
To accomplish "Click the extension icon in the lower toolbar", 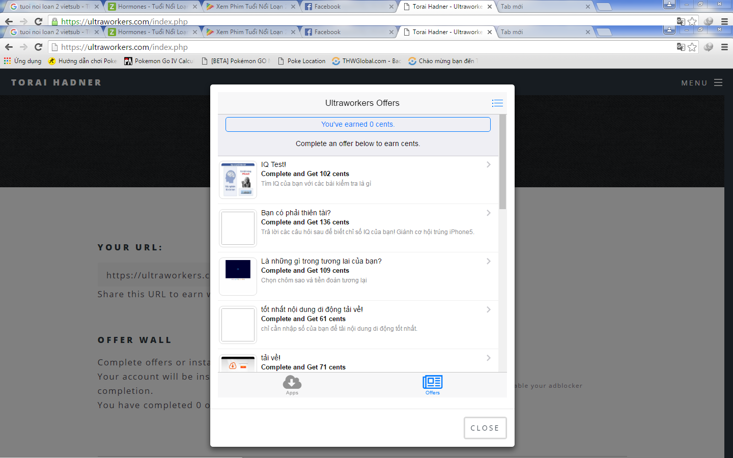I will (709, 47).
